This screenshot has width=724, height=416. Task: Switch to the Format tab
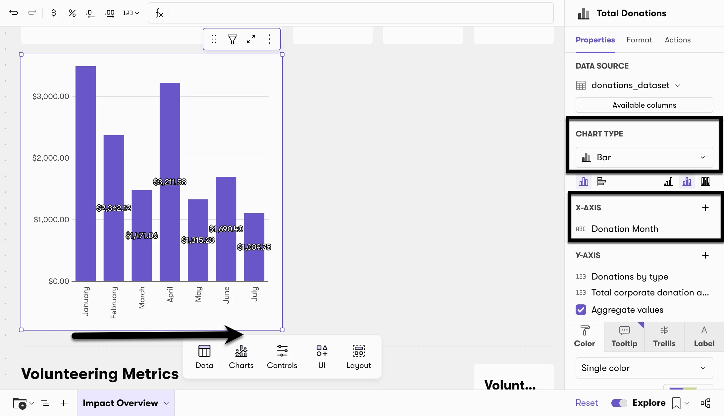point(639,40)
